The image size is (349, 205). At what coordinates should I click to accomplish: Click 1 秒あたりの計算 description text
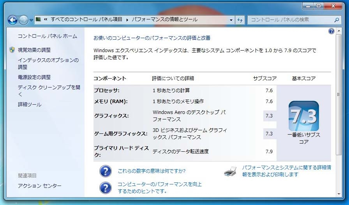pyautogui.click(x=171, y=91)
